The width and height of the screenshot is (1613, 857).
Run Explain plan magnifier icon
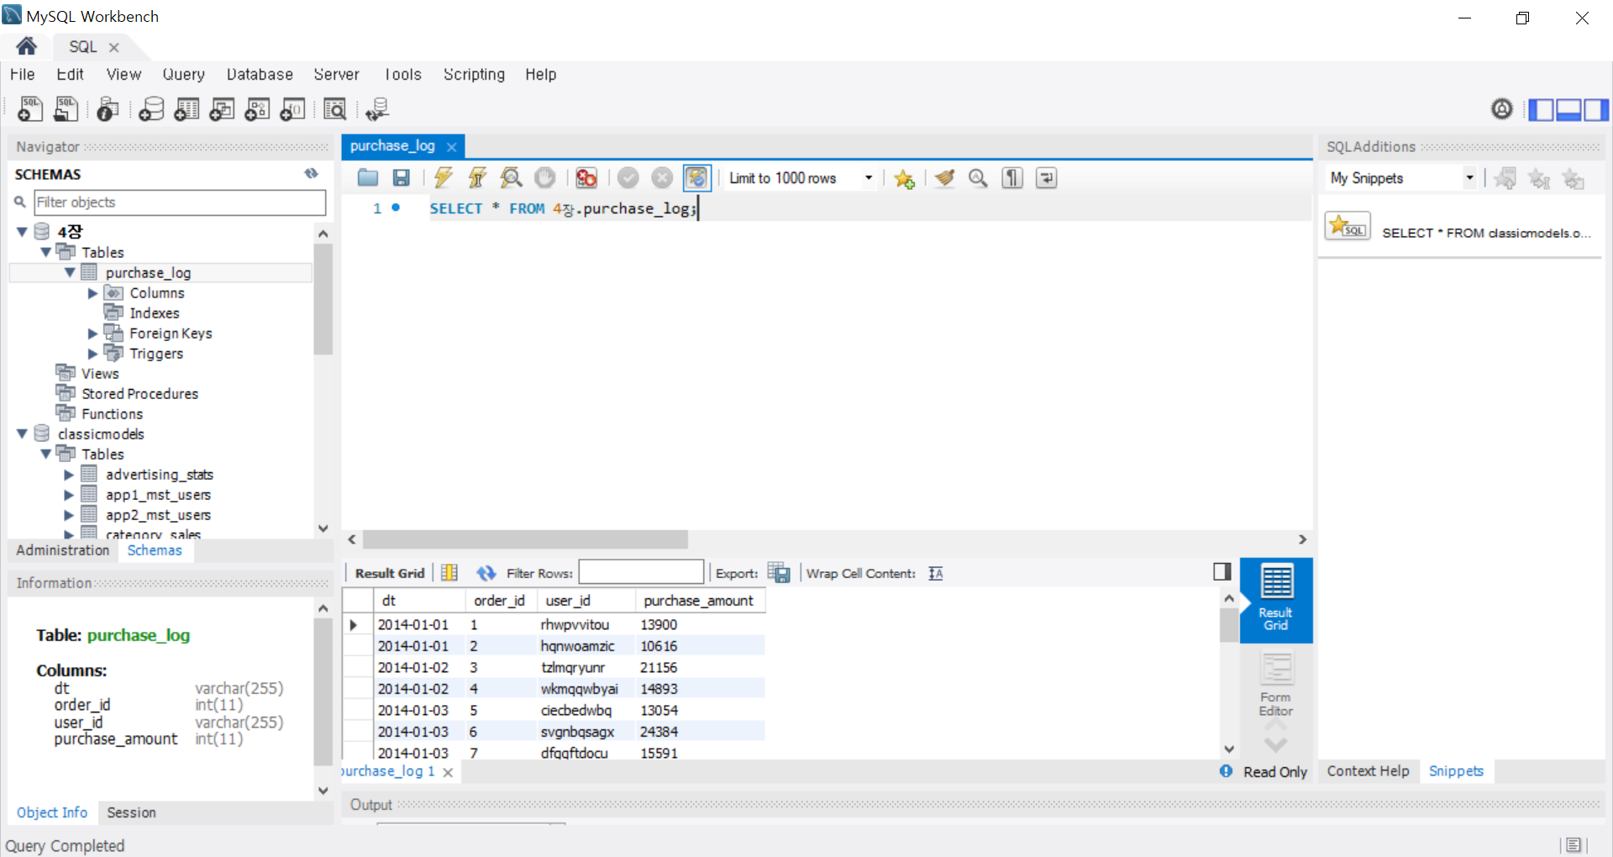[x=511, y=177]
